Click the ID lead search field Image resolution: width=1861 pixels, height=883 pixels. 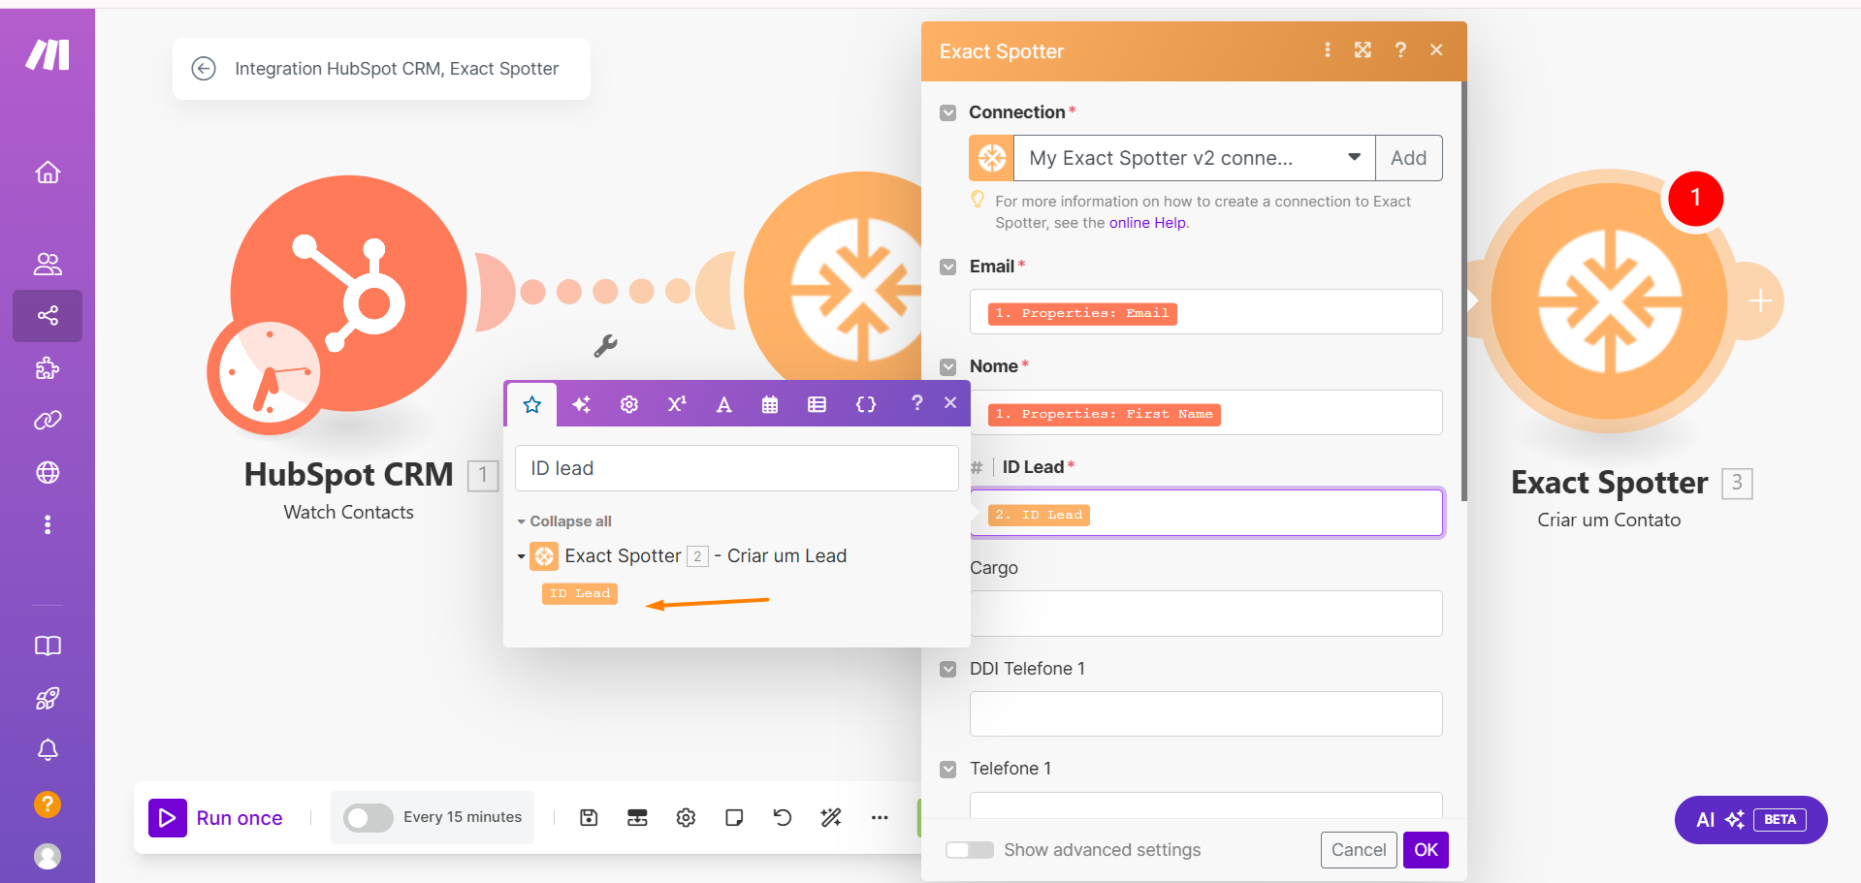(736, 468)
